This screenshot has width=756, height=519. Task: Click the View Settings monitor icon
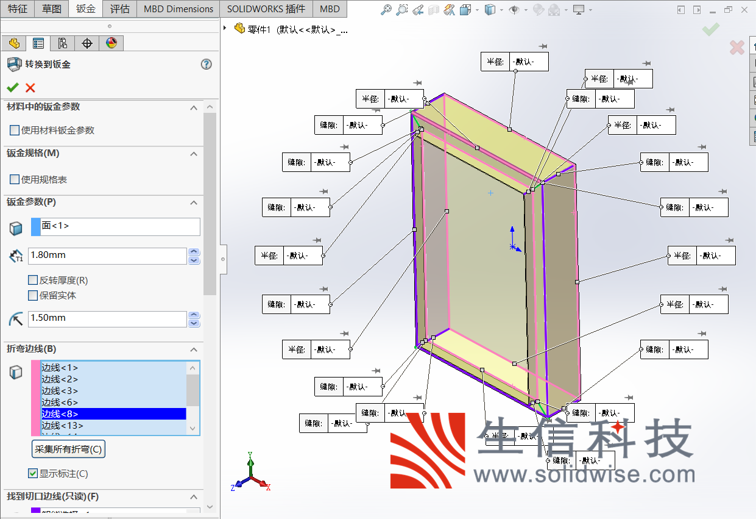579,10
